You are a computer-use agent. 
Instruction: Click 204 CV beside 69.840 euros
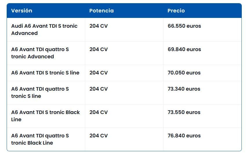99,49
